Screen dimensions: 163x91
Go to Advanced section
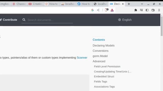(99, 61)
